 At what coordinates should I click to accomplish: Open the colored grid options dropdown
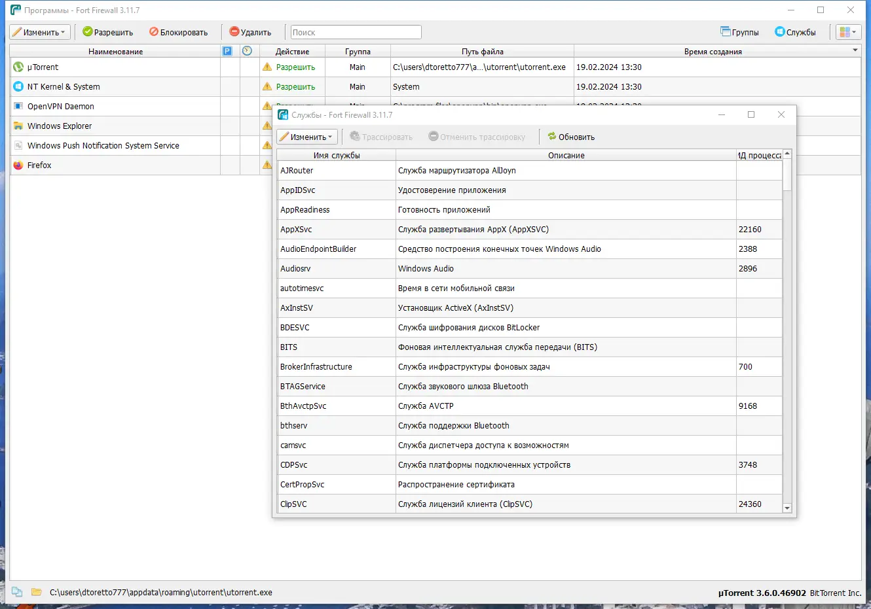pyautogui.click(x=848, y=32)
